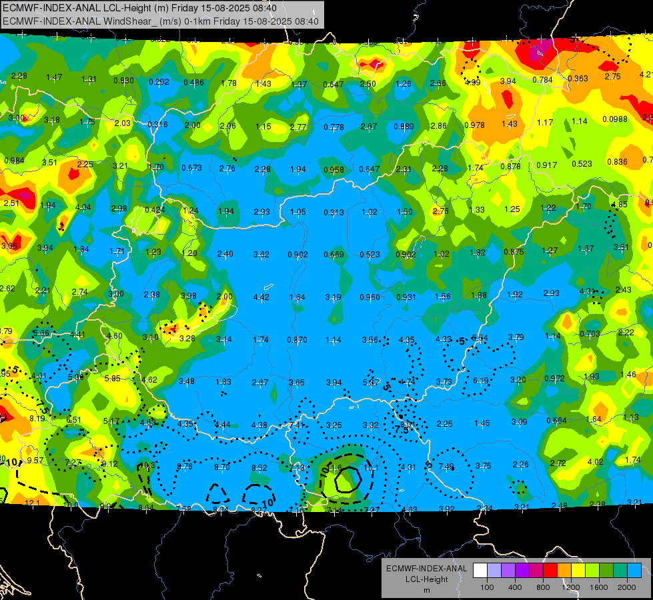Click the lime green legend swatch

click(592, 571)
